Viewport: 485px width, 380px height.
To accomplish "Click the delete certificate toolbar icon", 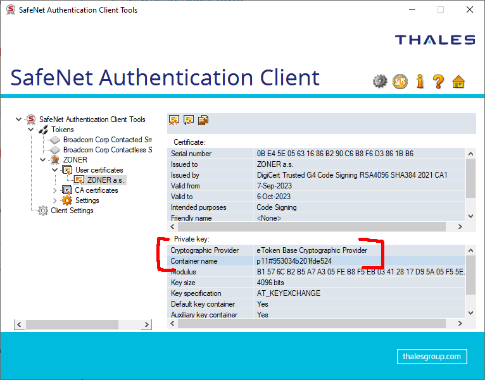I will 173,120.
